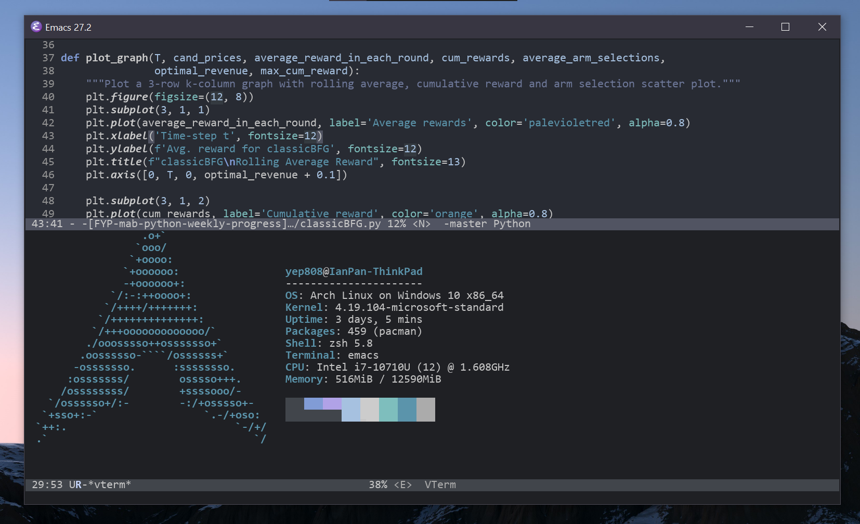Click the 29:53 position in vterm modeline
Viewport: 860px width, 524px height.
click(x=47, y=484)
